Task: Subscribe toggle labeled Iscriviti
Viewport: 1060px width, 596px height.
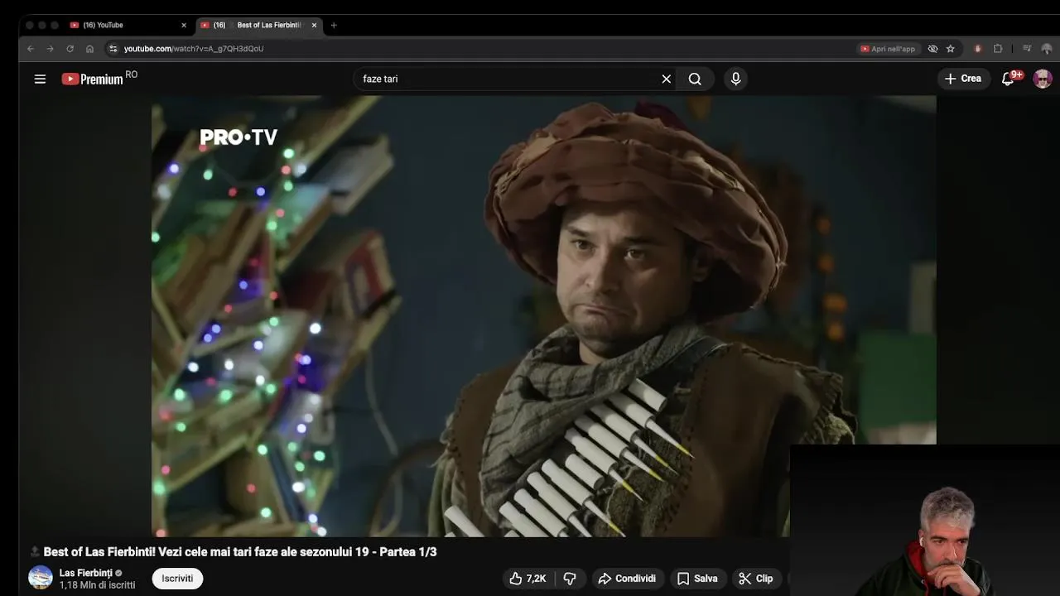Action: click(177, 579)
